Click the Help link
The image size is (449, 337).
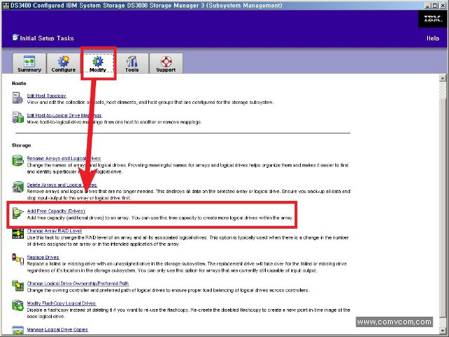pyautogui.click(x=433, y=39)
